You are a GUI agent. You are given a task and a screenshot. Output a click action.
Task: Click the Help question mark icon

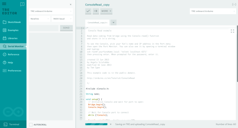point(4,62)
